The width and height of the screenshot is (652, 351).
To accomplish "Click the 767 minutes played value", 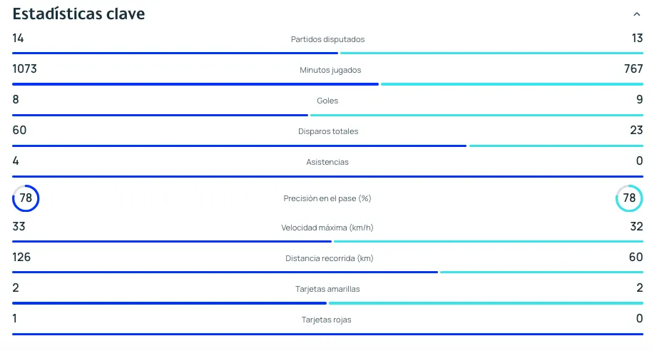I will pyautogui.click(x=633, y=69).
